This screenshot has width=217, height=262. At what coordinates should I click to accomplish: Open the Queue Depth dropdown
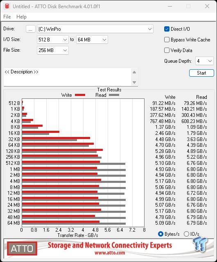pyautogui.click(x=204, y=61)
